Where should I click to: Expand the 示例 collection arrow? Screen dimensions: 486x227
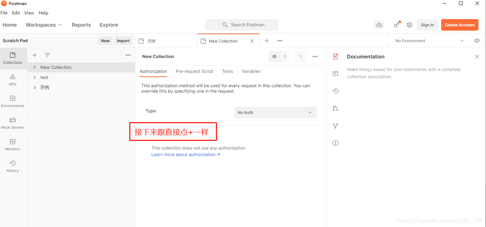[35, 88]
